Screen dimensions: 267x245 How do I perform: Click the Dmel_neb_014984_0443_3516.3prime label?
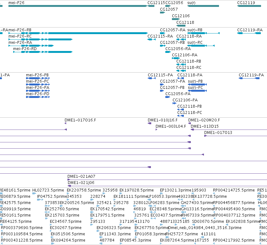(205, 228)
